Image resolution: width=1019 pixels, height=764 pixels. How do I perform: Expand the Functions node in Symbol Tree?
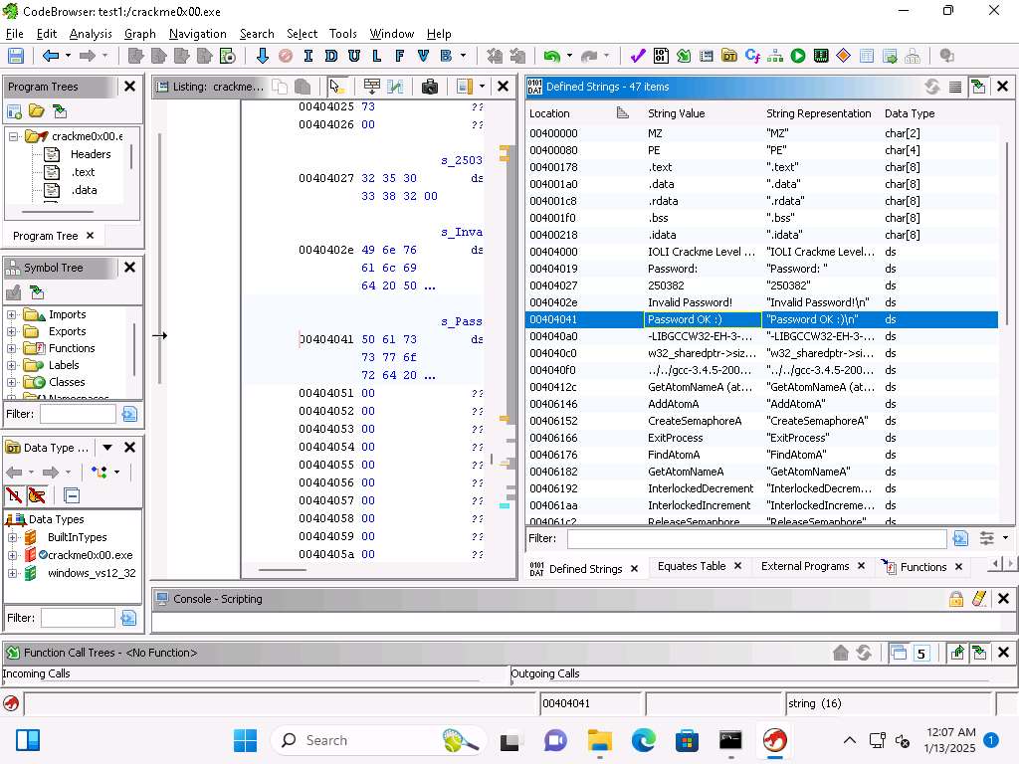click(12, 348)
